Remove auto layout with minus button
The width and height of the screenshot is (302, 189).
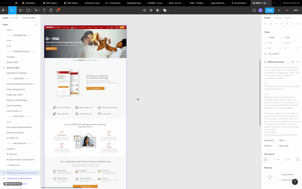point(298,154)
